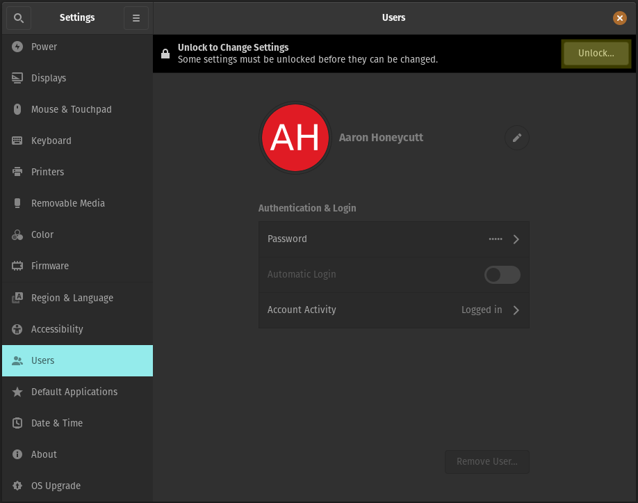Switch to the Users panel
Image resolution: width=638 pixels, height=503 pixels.
pyautogui.click(x=43, y=360)
